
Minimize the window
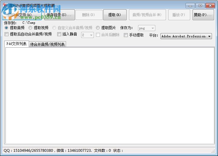pos(190,6)
